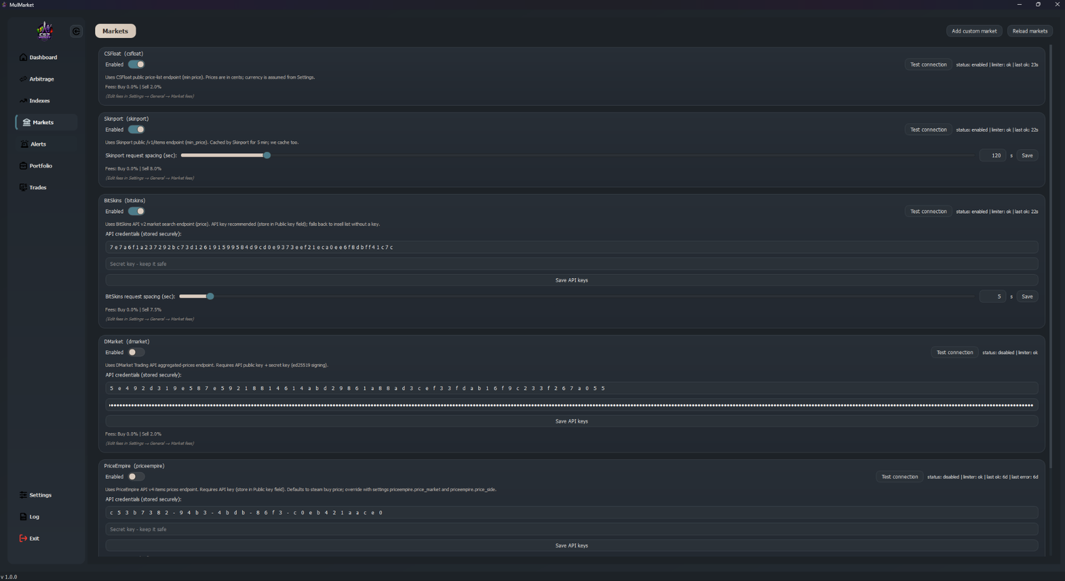The image size is (1065, 581).
Task: Click the Skinport spacing value field 120
Action: pos(992,156)
